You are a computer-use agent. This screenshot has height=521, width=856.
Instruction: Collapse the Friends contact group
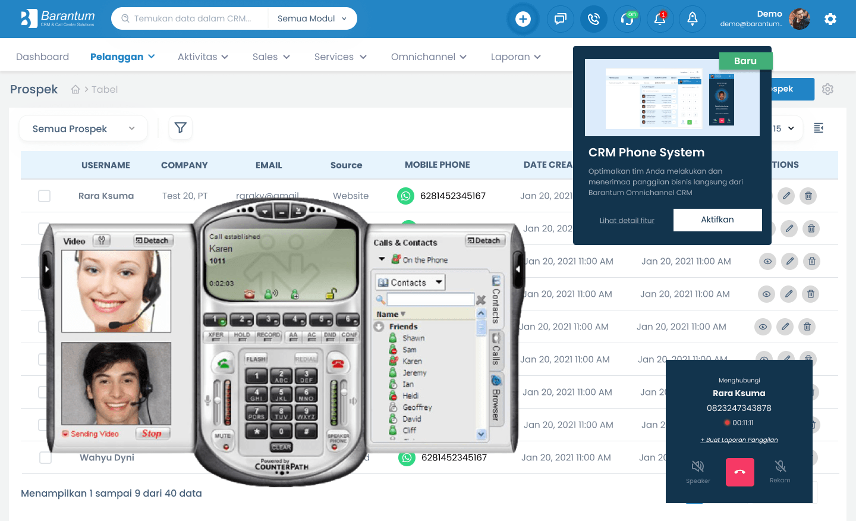pyautogui.click(x=379, y=327)
